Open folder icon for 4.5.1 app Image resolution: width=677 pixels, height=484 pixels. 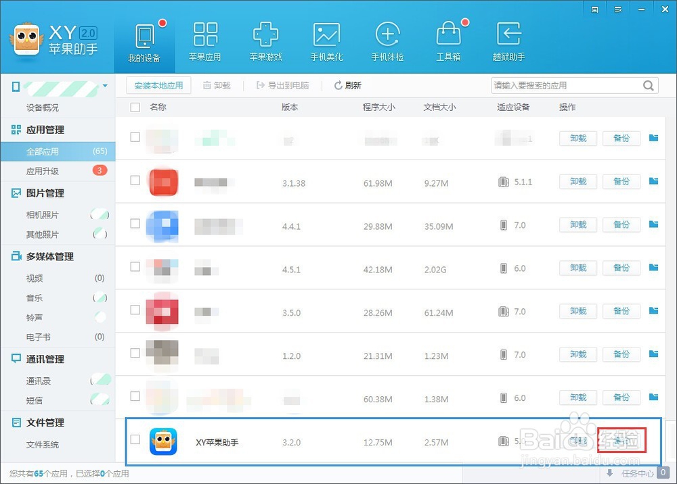654,267
